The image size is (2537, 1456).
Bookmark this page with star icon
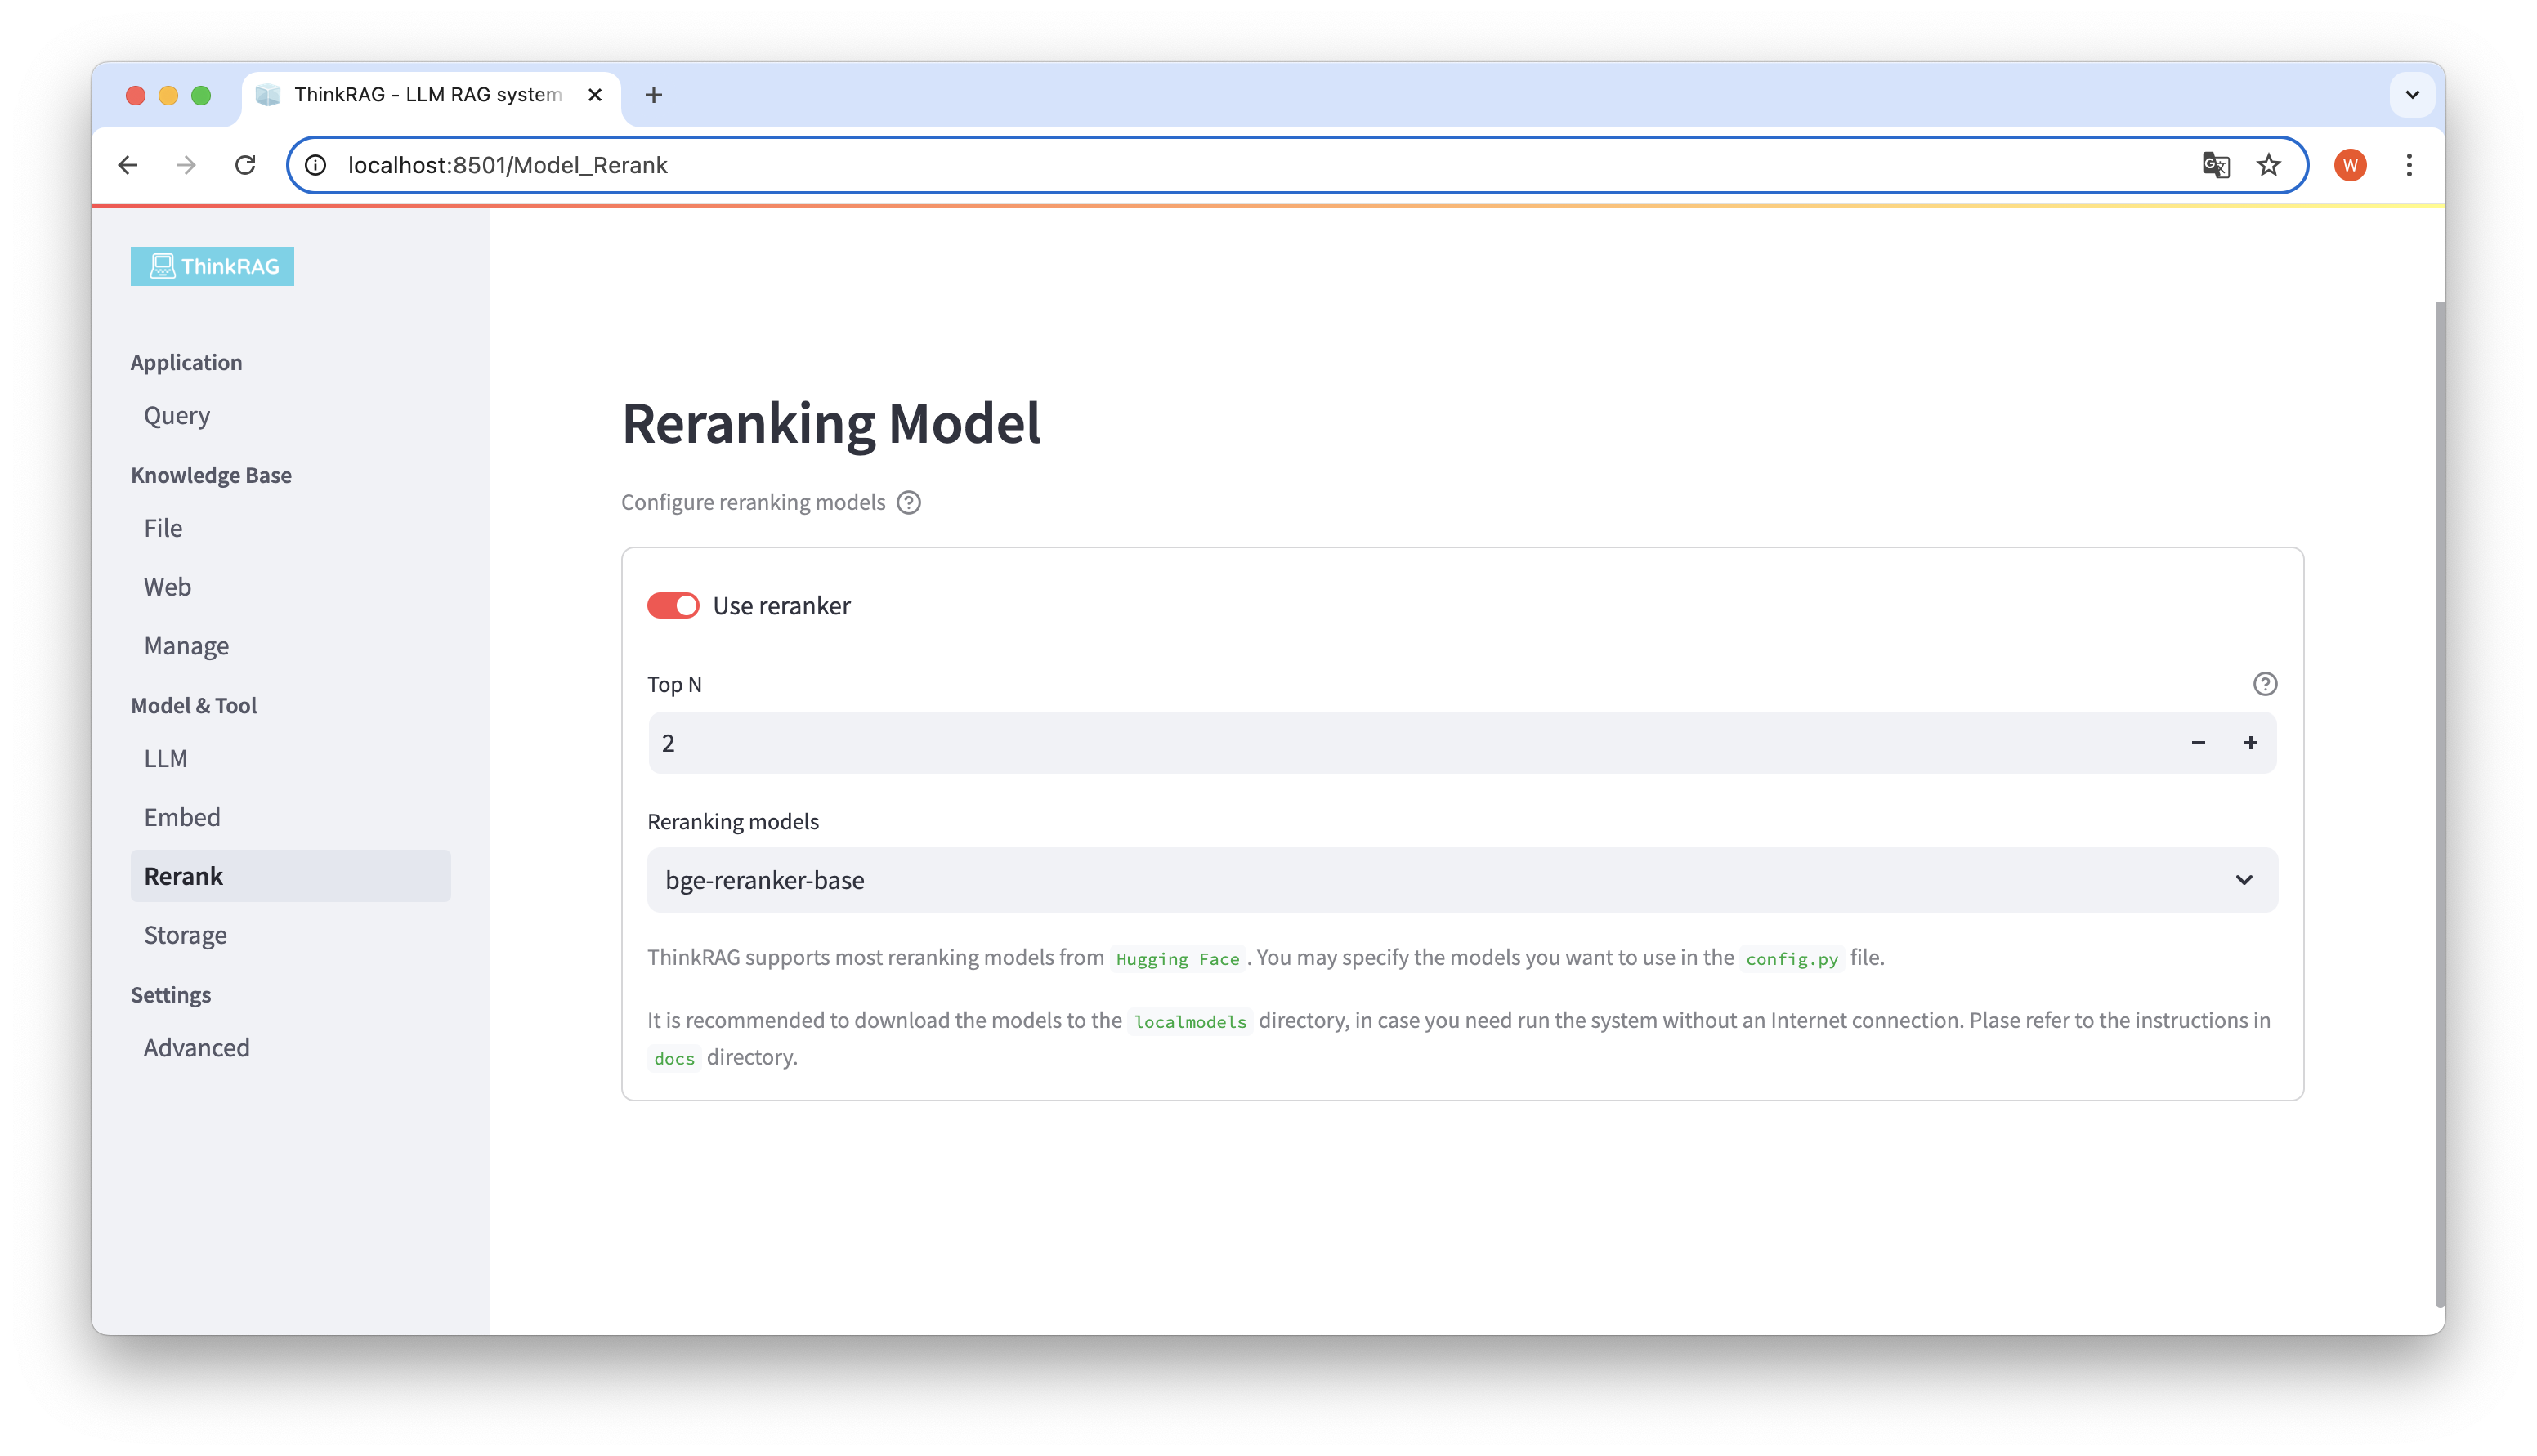click(x=2268, y=165)
